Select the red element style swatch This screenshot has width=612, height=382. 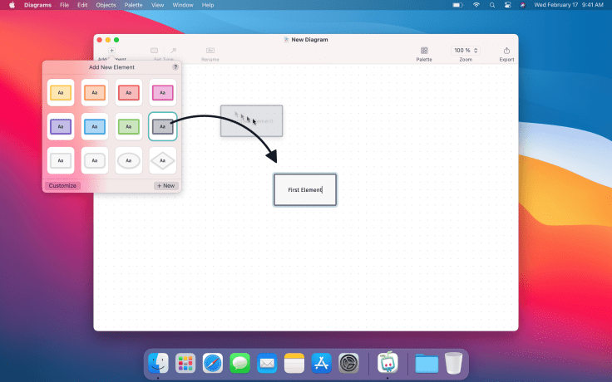(x=128, y=93)
